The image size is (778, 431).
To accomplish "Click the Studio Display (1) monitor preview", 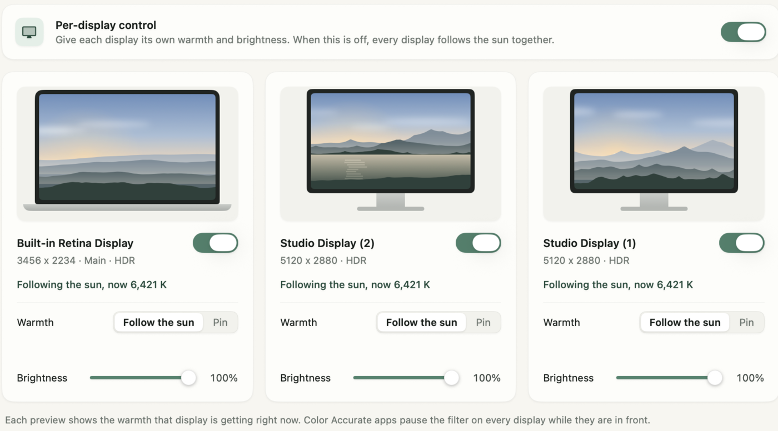I will point(654,150).
